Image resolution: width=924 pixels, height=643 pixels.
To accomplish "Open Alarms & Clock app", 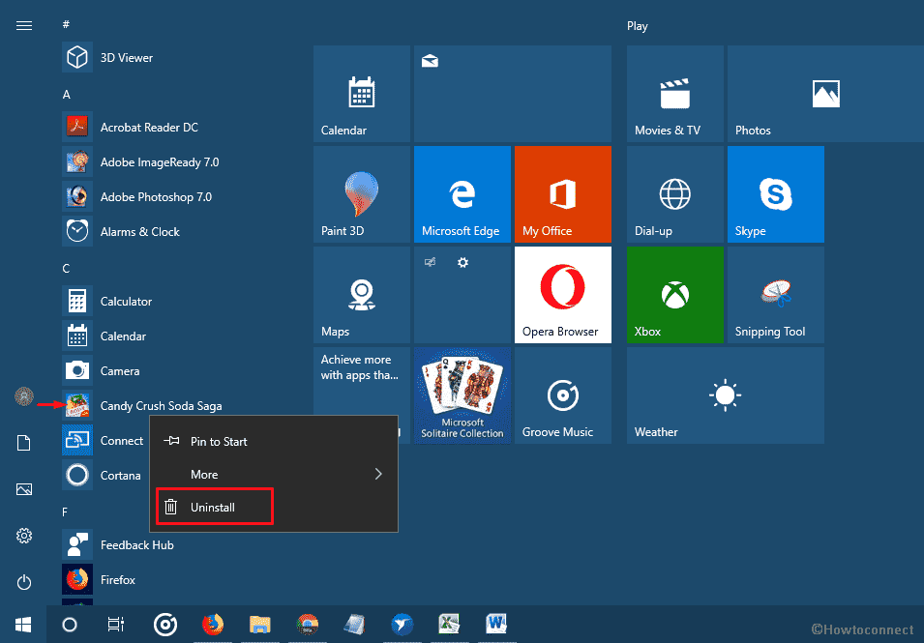I will point(177,231).
